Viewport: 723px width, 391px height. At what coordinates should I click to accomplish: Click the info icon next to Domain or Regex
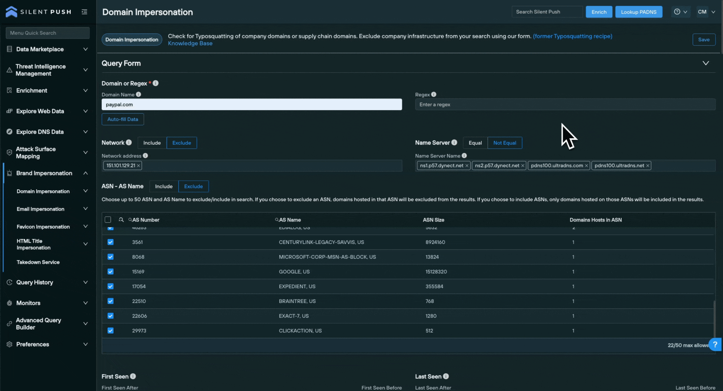155,83
